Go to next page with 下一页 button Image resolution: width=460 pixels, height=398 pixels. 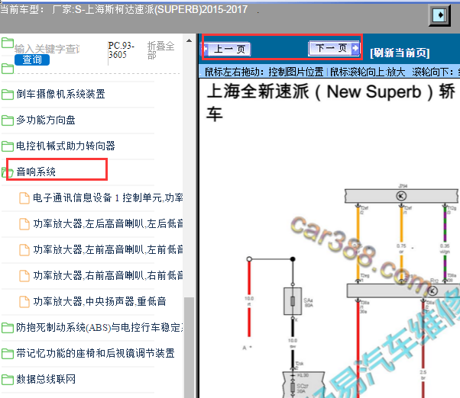[x=334, y=48]
